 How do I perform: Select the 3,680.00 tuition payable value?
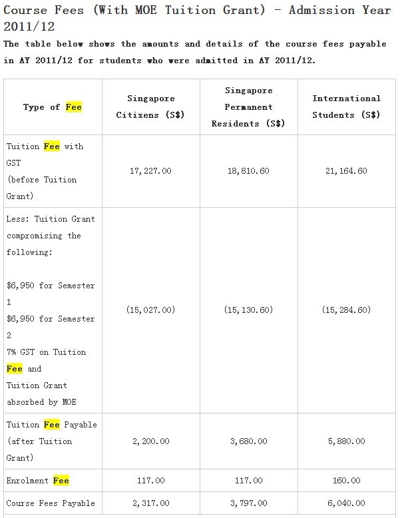pos(248,441)
